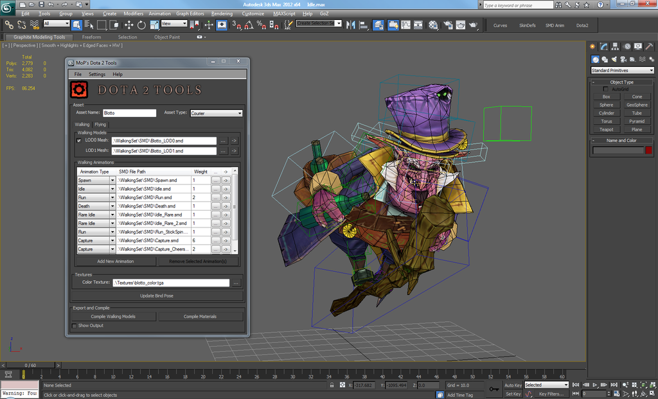Click the Compile Materials button
The image size is (658, 399).
200,317
